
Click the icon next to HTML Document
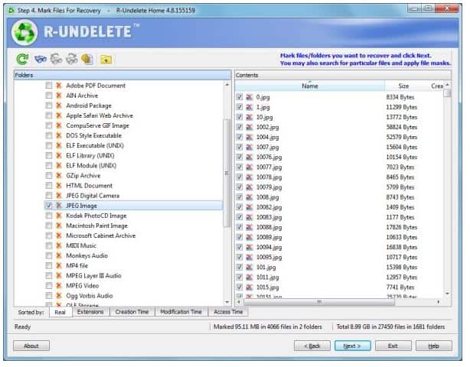(x=59, y=186)
